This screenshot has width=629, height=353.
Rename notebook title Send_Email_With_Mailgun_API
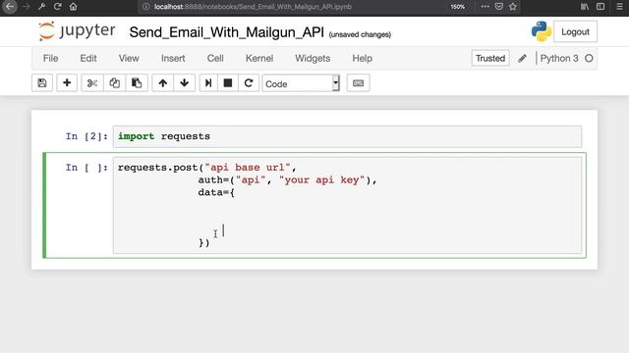point(226,32)
